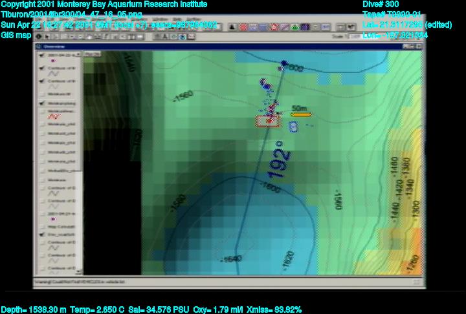Toggle the first Contour layer checkbox
Viewport: 466px width, 314px height.
pos(41,69)
